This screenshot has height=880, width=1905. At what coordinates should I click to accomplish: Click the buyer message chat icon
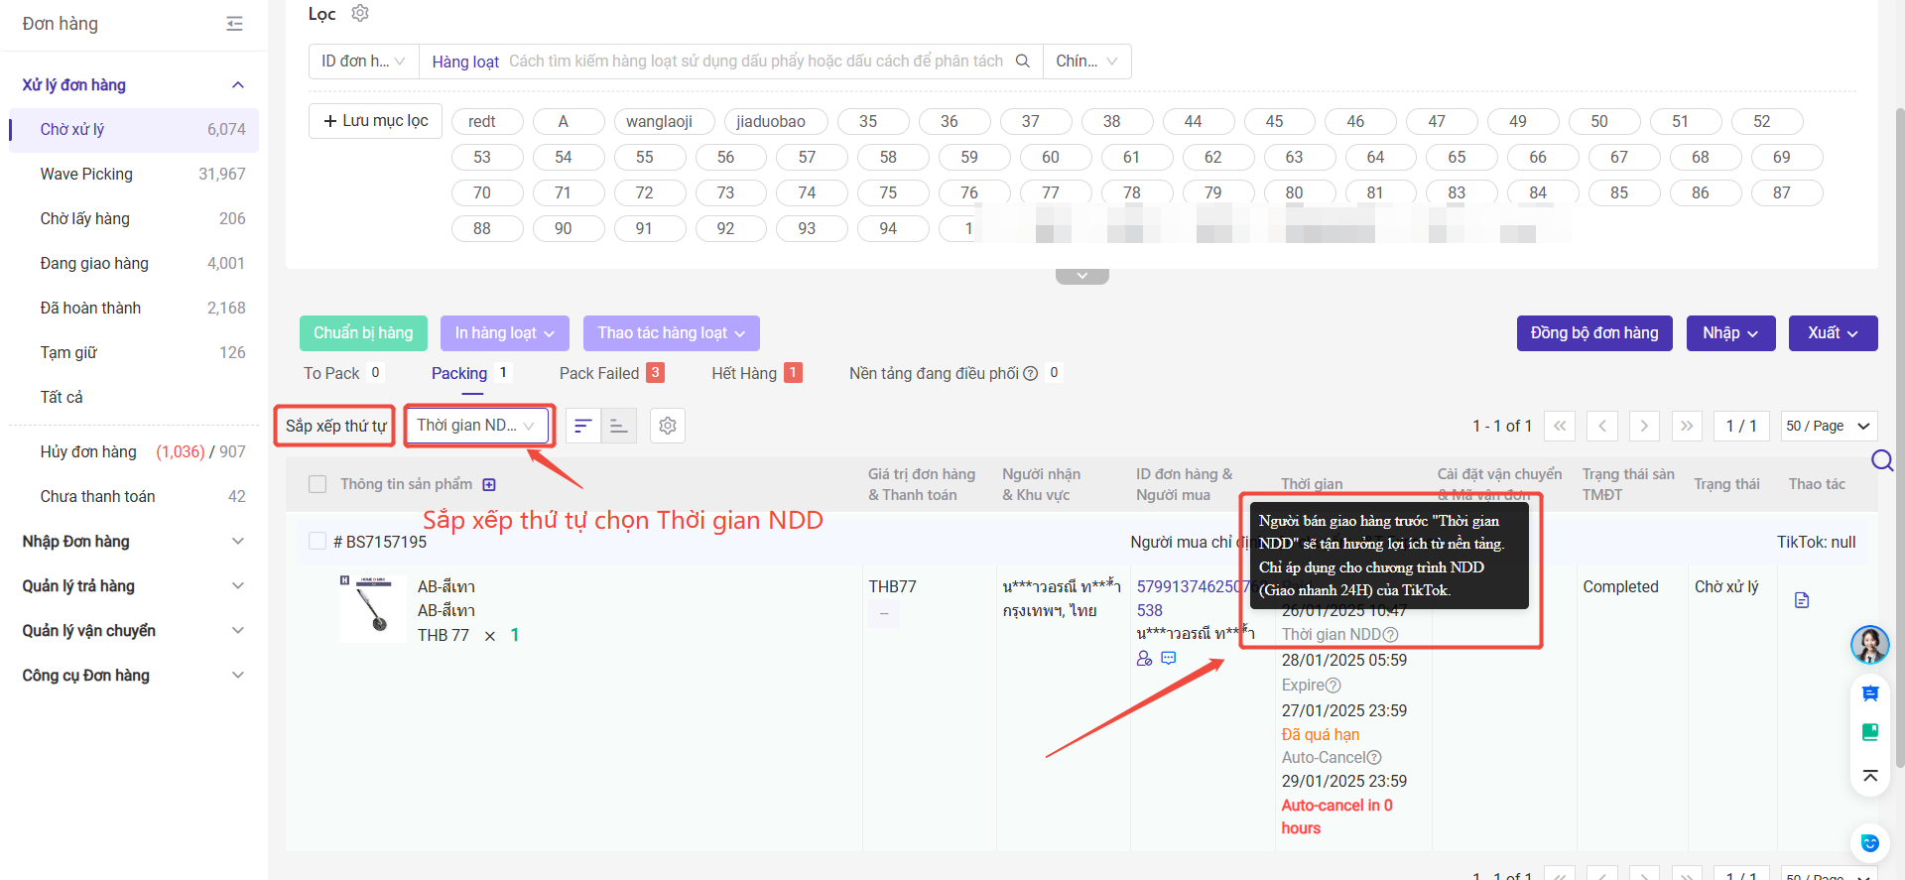(x=1169, y=658)
